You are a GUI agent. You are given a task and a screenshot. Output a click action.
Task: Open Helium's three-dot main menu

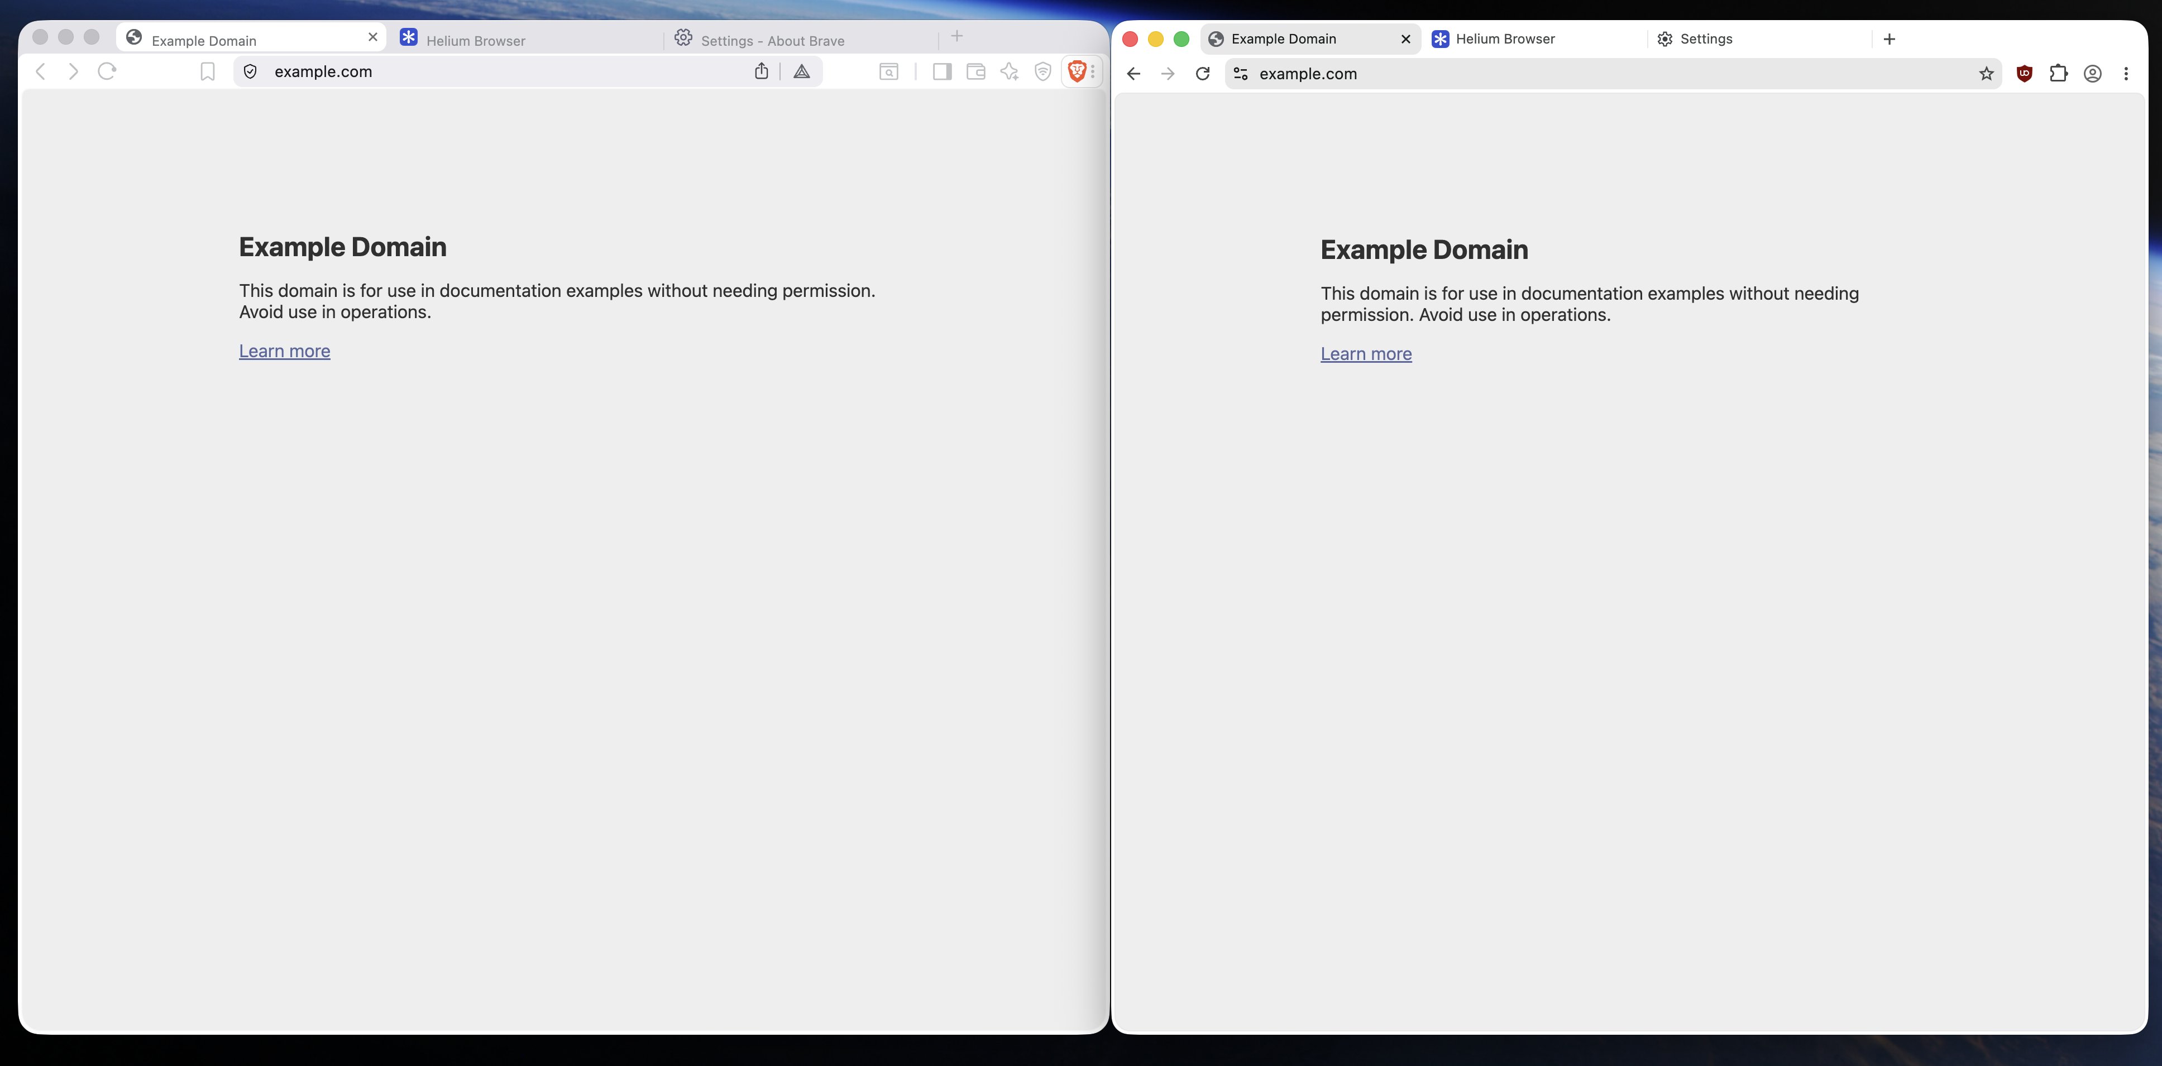[2126, 74]
